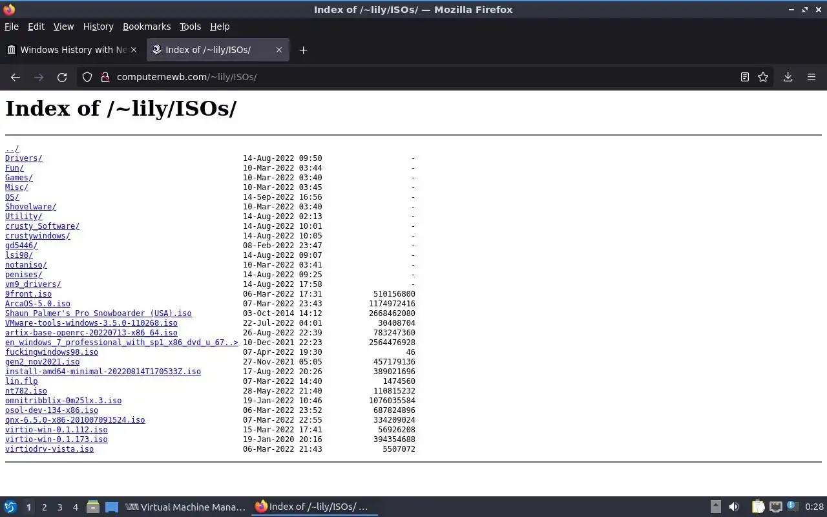Viewport: 827px width, 517px height.
Task: Open the Lubuntu start menu
Action: 10,507
